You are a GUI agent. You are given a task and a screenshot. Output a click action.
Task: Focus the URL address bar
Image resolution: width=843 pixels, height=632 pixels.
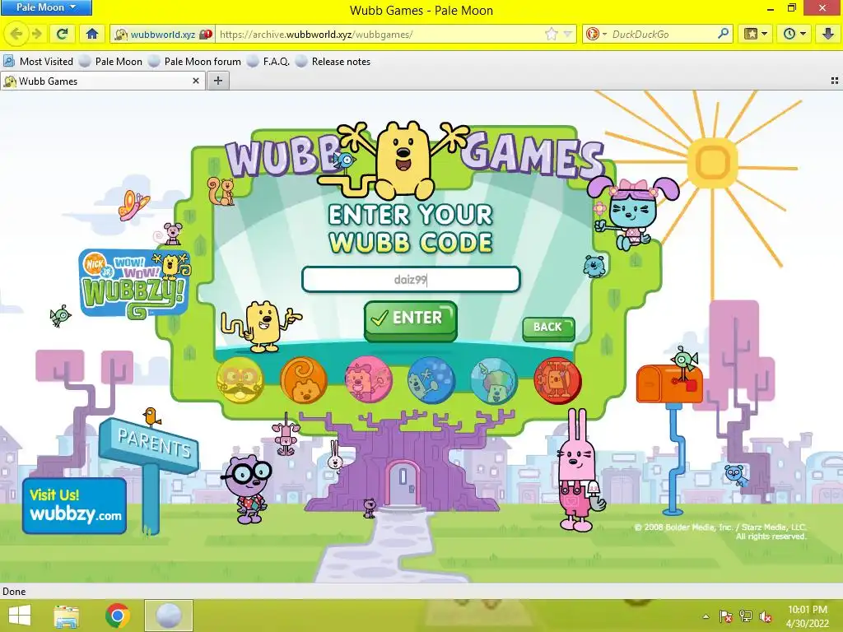tap(379, 35)
